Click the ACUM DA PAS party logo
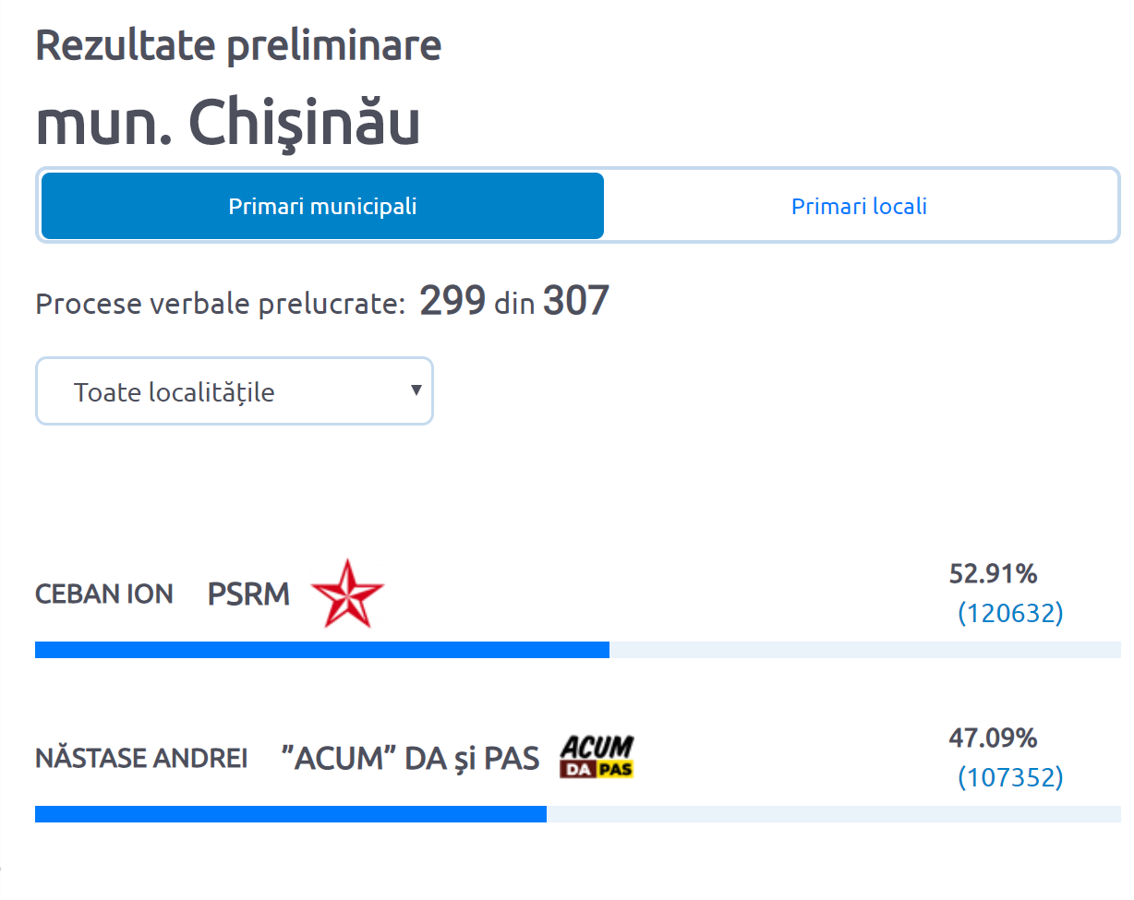 point(597,757)
